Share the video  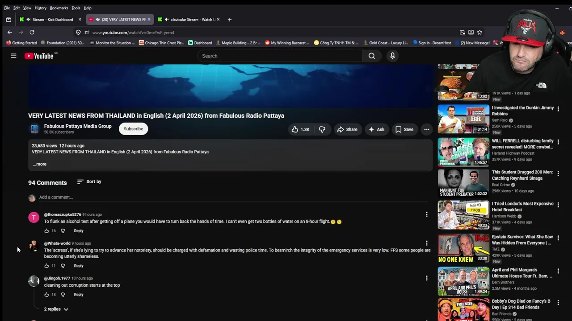point(347,129)
